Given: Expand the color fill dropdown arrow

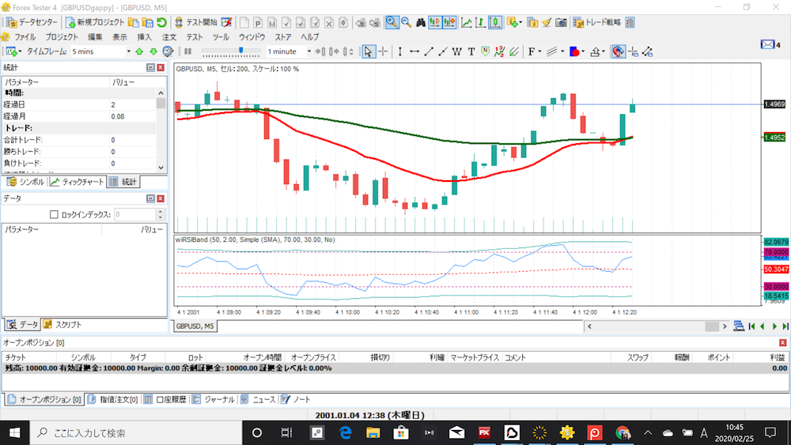Looking at the screenshot, I should click(582, 51).
